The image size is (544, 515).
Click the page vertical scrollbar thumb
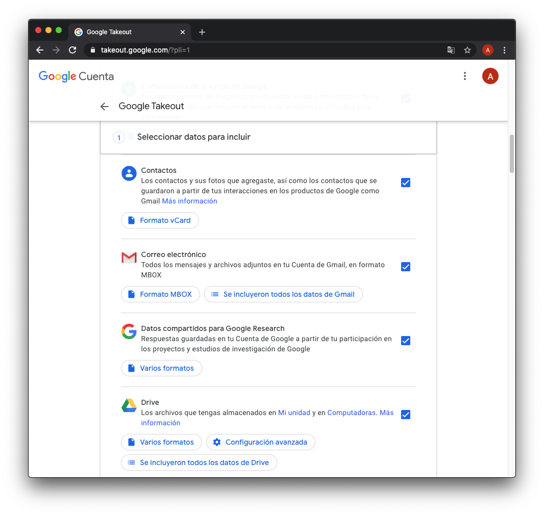point(512,153)
